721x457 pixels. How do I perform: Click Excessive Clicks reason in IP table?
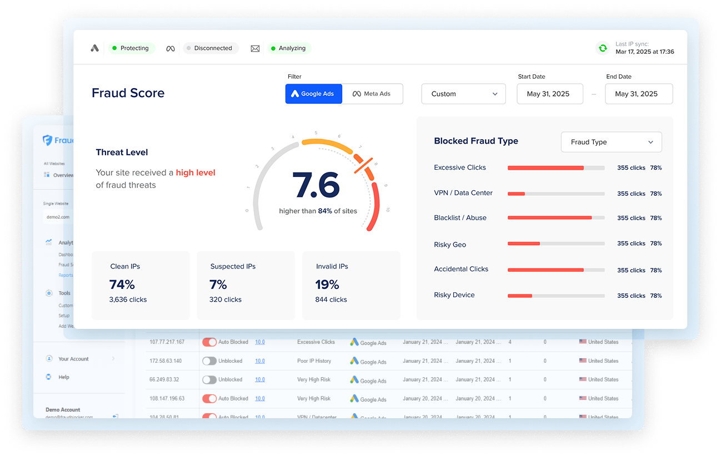point(316,342)
